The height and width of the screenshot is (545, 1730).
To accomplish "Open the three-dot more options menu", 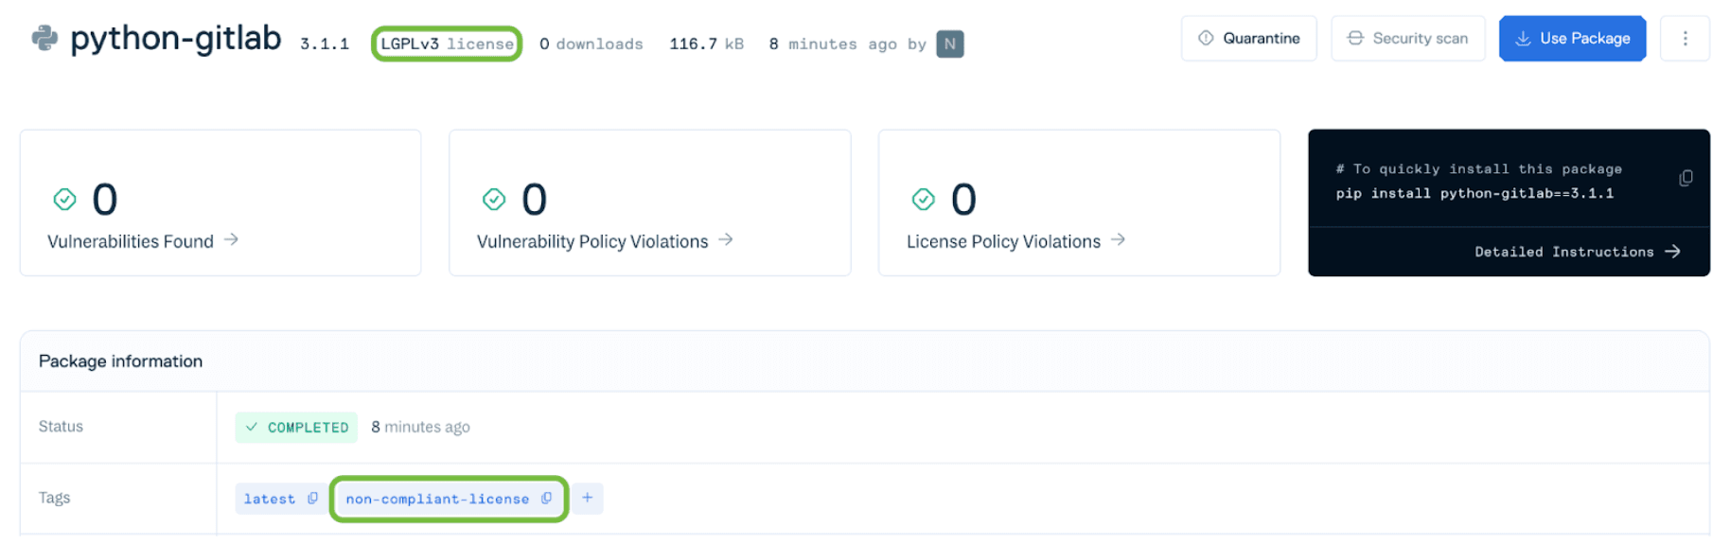I will click(x=1685, y=39).
